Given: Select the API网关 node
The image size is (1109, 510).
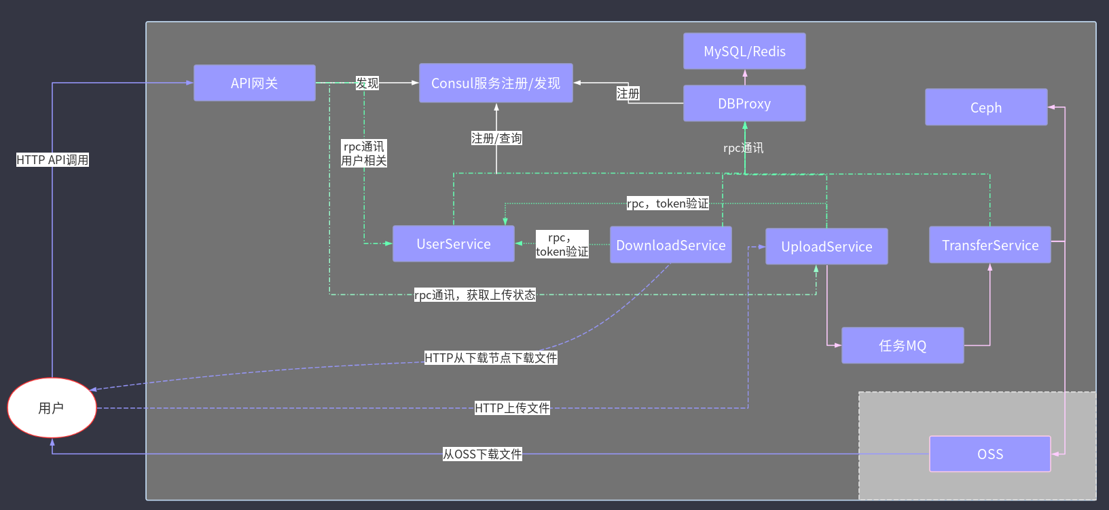Looking at the screenshot, I should 255,83.
